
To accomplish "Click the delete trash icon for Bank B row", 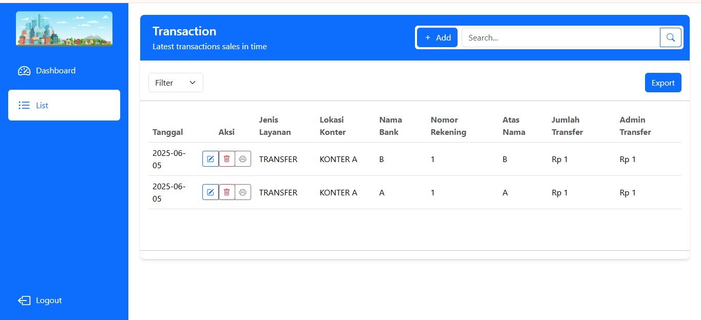I will (226, 159).
